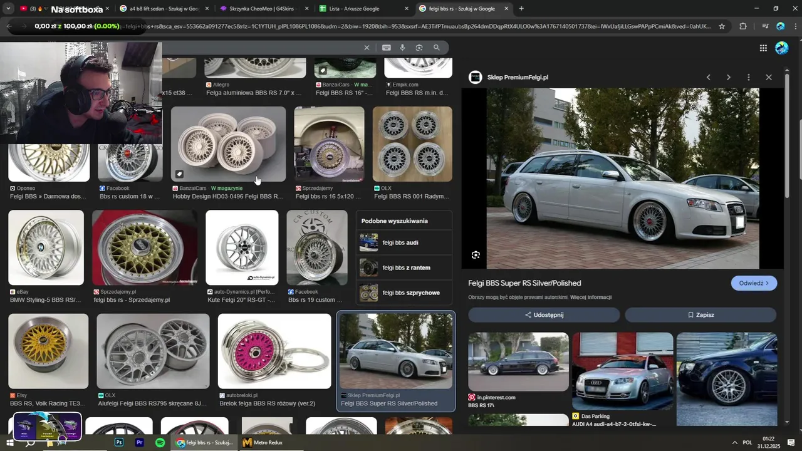Open Sprzedajemy 'Felgi bbs rs 16 5x120' image
This screenshot has height=451, width=802.
[x=329, y=144]
